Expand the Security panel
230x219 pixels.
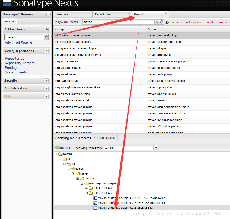46,80
